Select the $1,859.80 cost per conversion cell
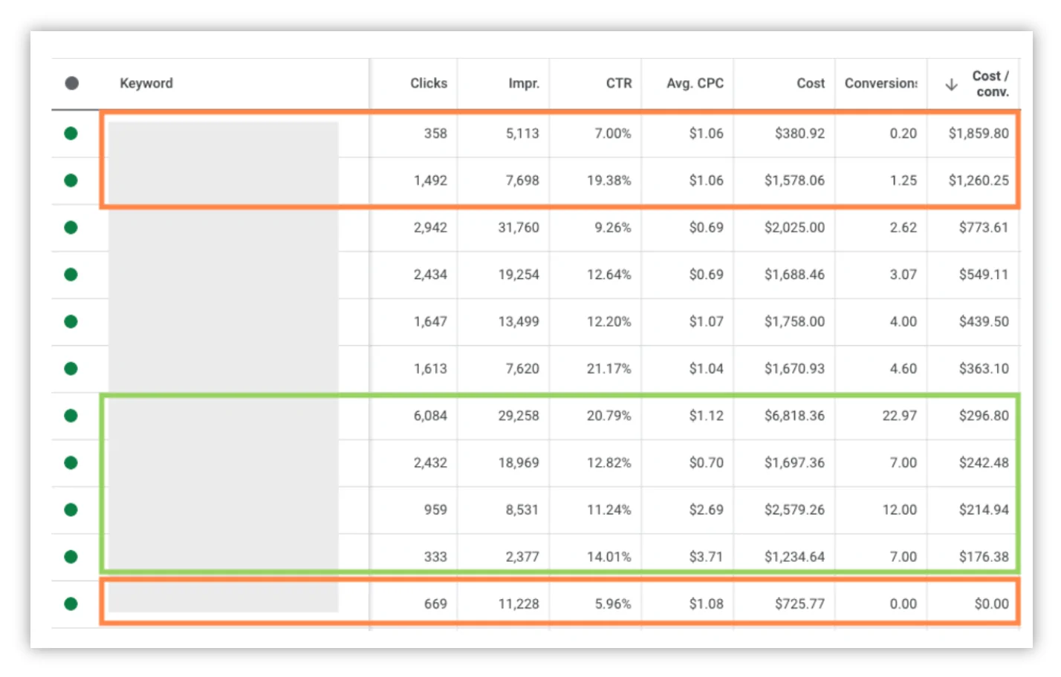Screen dimensions: 1061x677 pyautogui.click(x=978, y=134)
